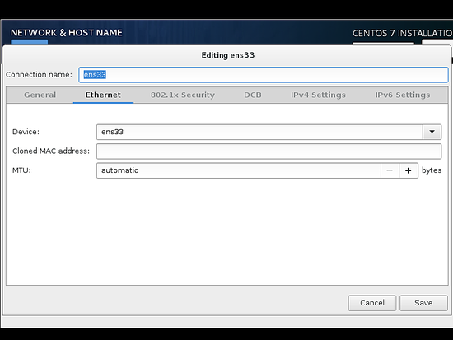The image size is (453, 340).
Task: Click the Save button
Action: (423, 303)
